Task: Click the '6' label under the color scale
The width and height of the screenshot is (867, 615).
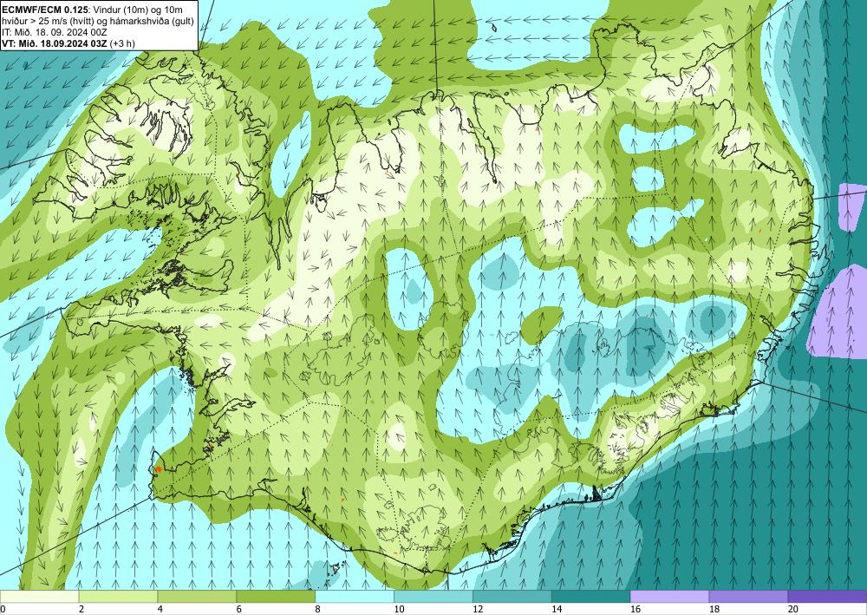Action: (x=239, y=609)
